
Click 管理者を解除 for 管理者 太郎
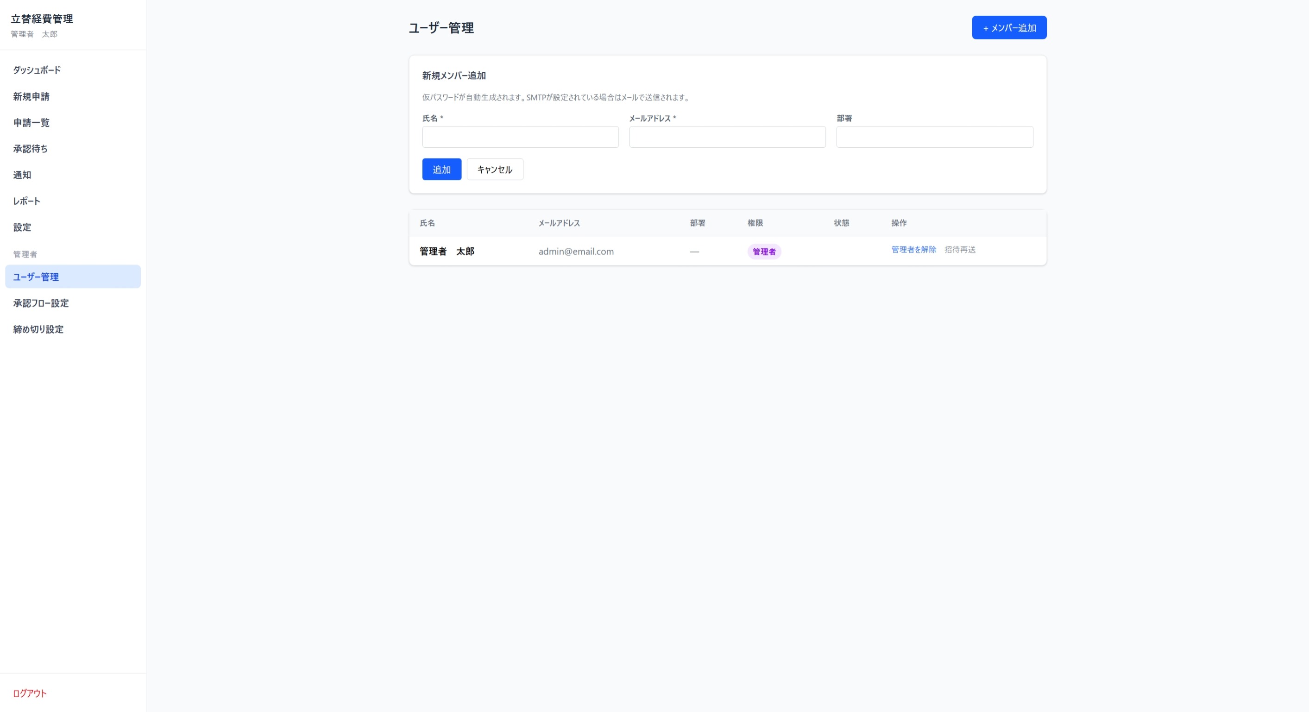(x=913, y=250)
